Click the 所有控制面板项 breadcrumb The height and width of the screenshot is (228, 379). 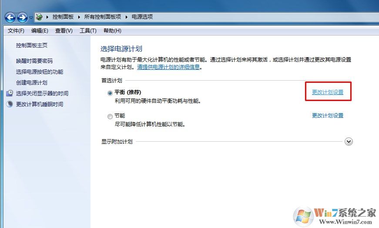coord(103,17)
